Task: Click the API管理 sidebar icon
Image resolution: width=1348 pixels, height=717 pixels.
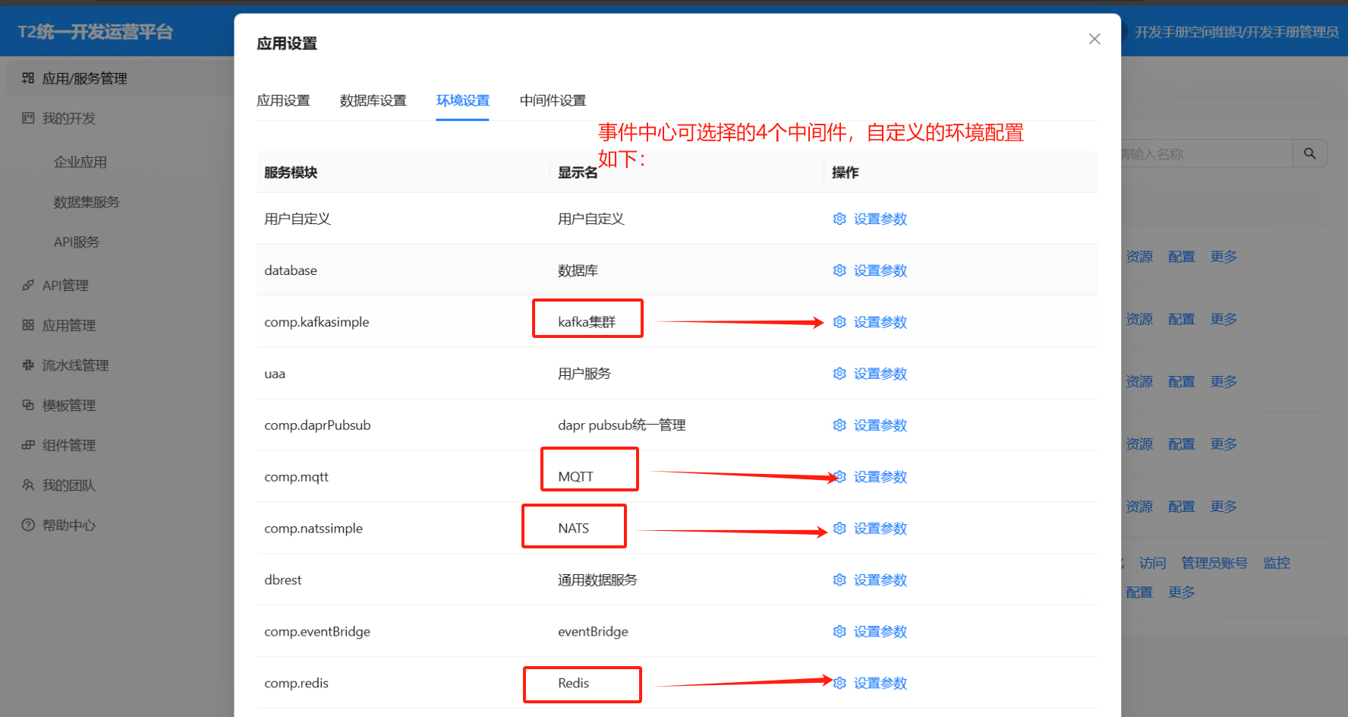Action: [x=28, y=286]
